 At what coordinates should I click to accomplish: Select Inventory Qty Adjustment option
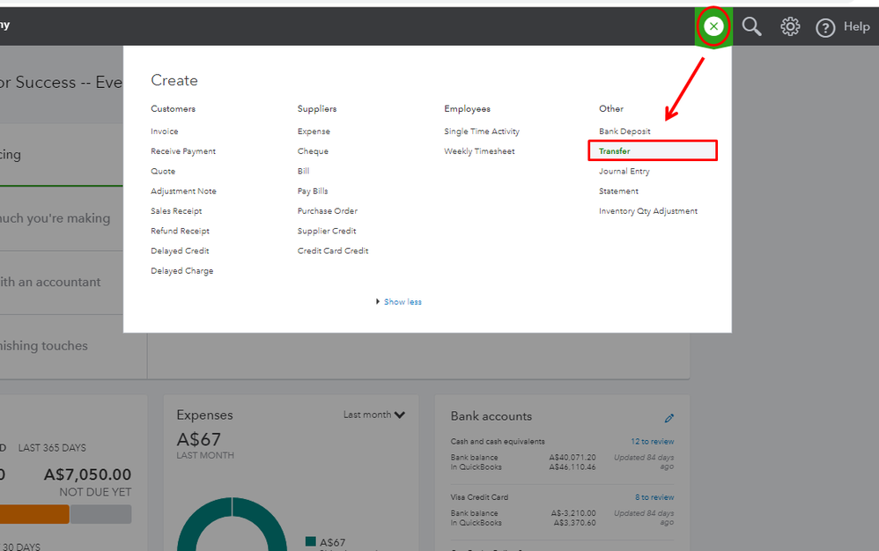[x=648, y=211]
